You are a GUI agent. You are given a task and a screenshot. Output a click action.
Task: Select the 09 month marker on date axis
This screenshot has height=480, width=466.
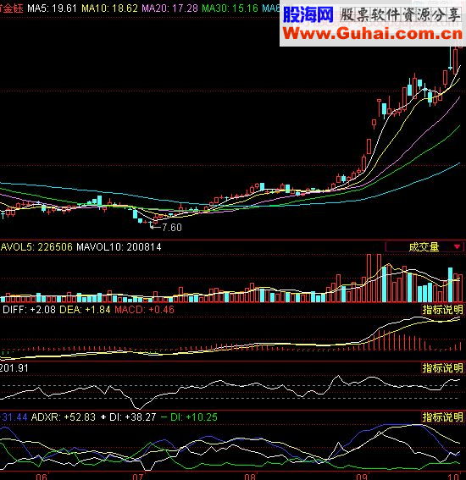(x=362, y=476)
